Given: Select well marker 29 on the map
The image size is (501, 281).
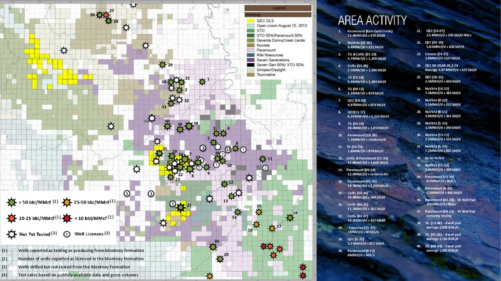Looking at the screenshot, I should click(163, 65).
